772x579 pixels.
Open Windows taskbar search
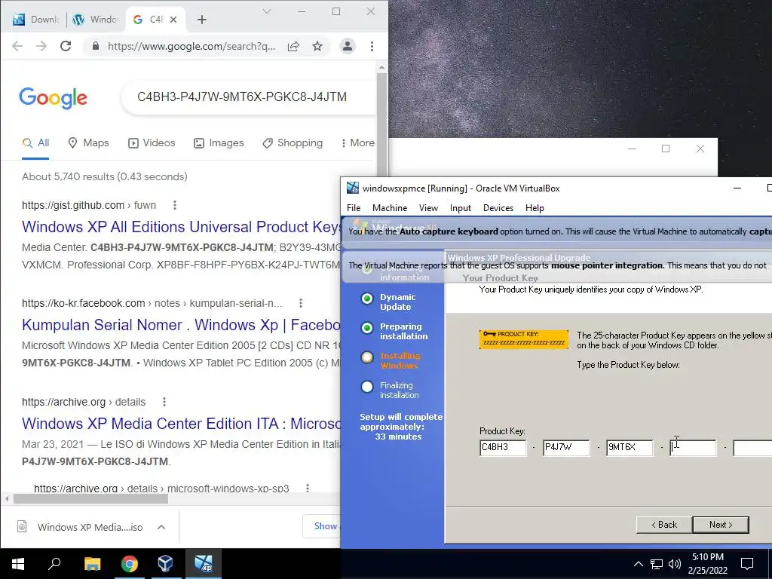[x=54, y=564]
